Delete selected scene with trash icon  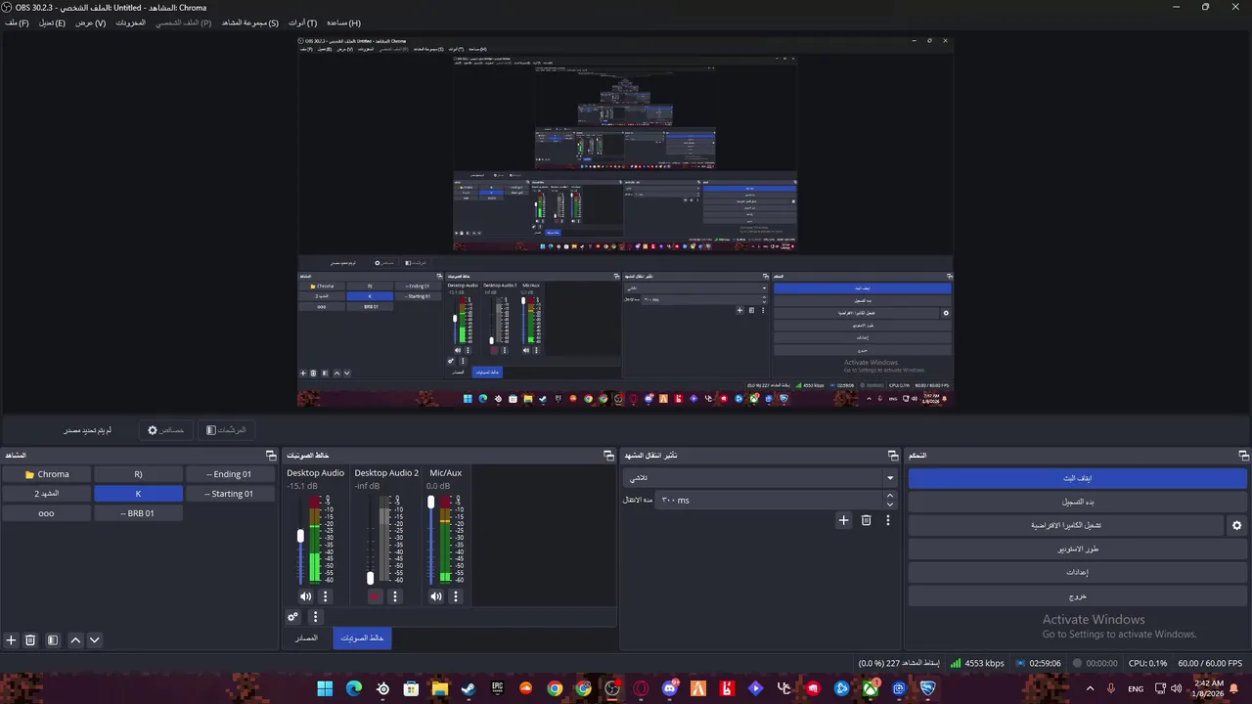[x=30, y=640]
